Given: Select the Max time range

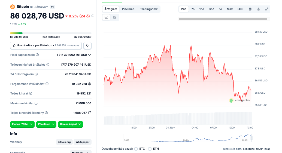Looking at the screenshot, I should (x=230, y=9).
